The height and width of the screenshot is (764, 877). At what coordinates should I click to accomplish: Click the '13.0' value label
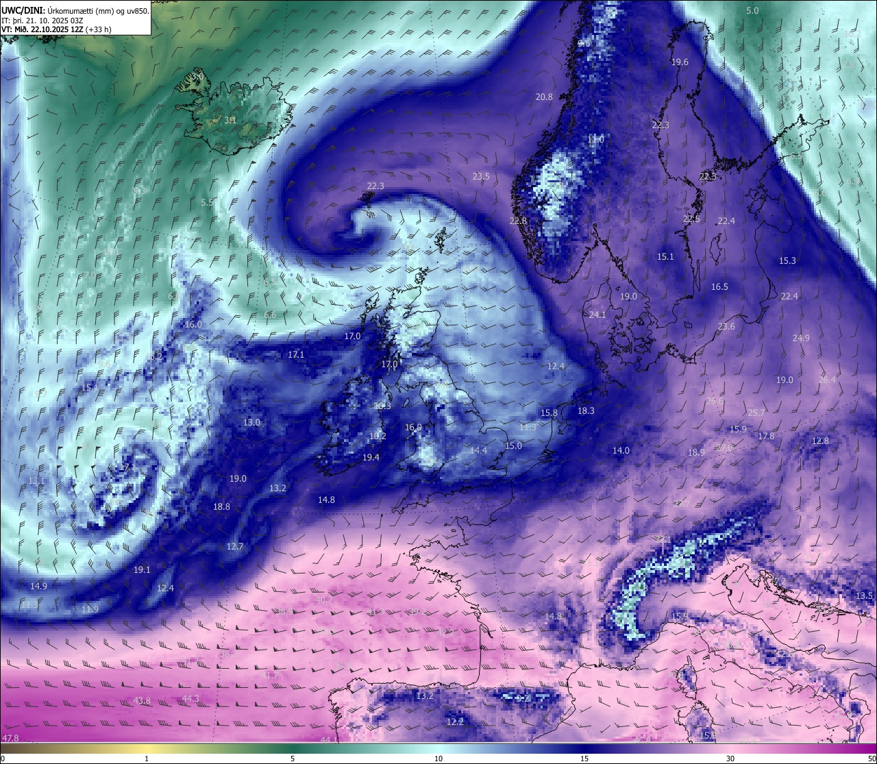pos(252,422)
